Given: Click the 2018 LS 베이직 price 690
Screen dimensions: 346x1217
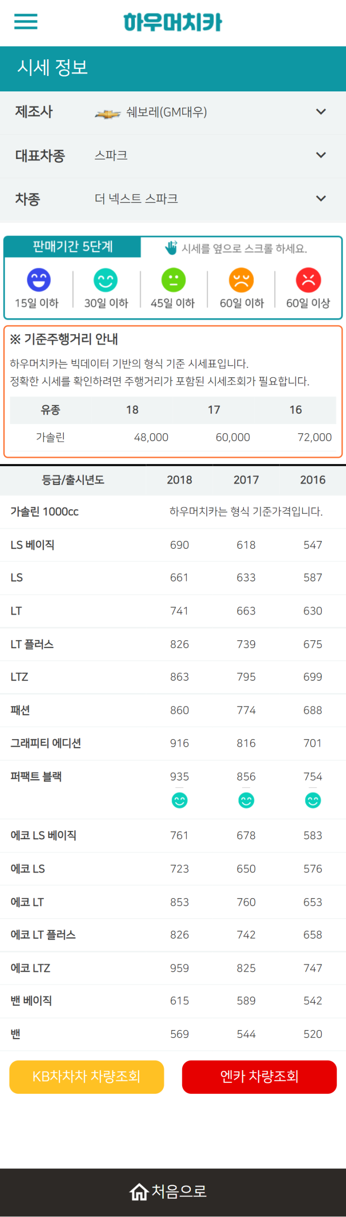Looking at the screenshot, I should 179,545.
